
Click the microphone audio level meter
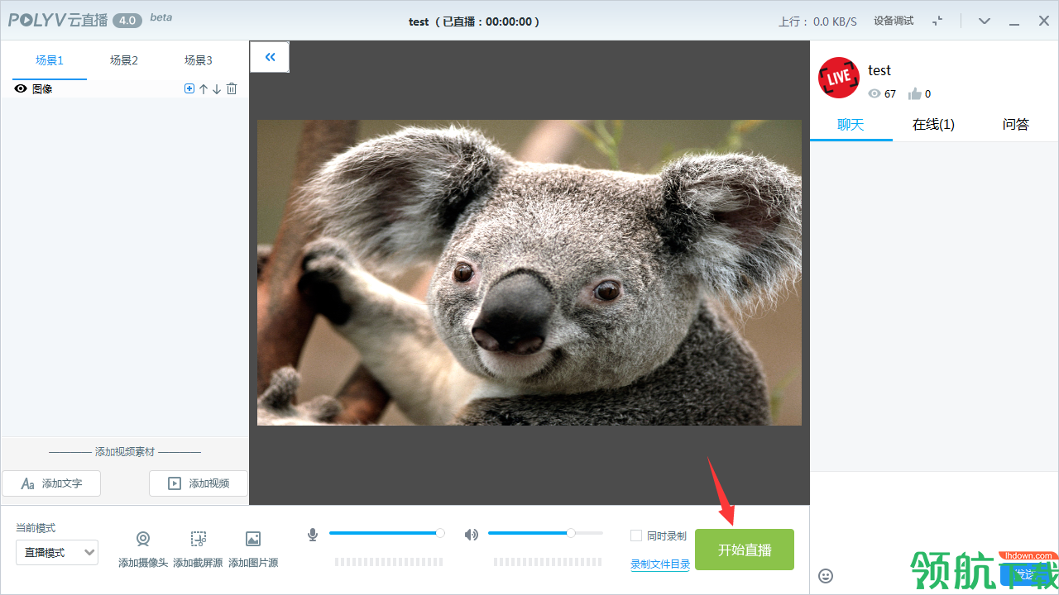coord(389,562)
